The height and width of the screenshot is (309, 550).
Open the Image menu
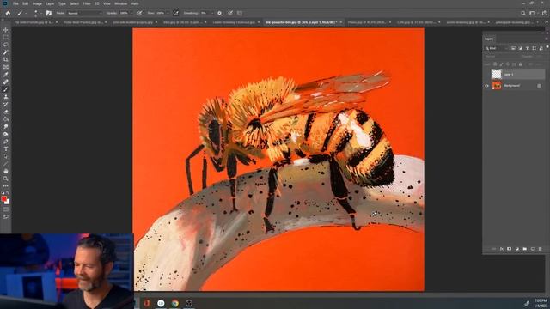coord(37,3)
